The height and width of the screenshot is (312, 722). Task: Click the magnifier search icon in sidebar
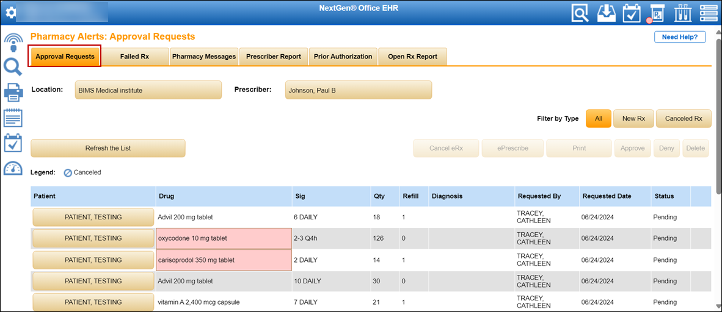[x=13, y=67]
